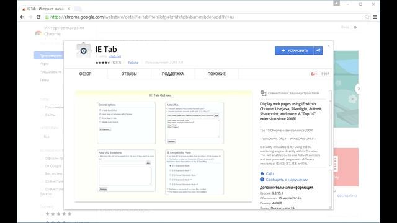The image size is (397, 223).
Task: Advance the background carousel with right chevron
Action: click(x=359, y=89)
